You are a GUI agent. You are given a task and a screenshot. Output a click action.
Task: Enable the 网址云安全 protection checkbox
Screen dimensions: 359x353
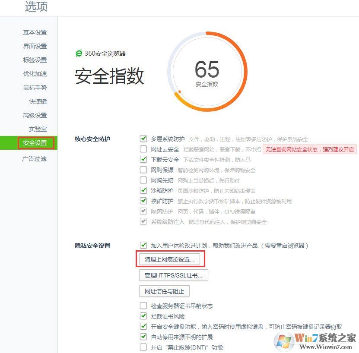click(143, 149)
